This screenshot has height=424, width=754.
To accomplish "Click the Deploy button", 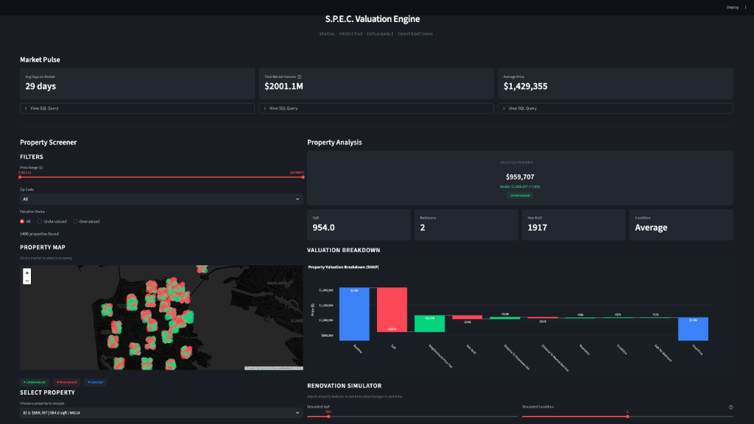I will [x=732, y=7].
